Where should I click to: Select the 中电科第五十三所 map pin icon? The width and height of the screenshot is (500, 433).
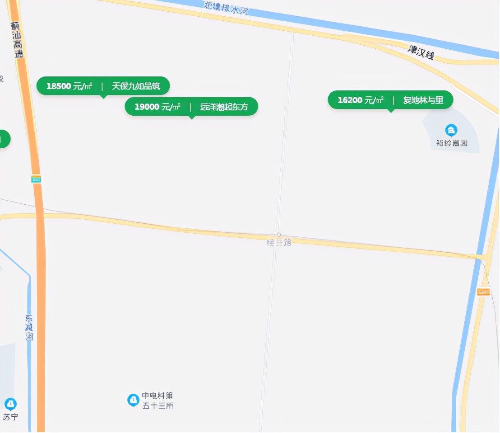click(133, 400)
